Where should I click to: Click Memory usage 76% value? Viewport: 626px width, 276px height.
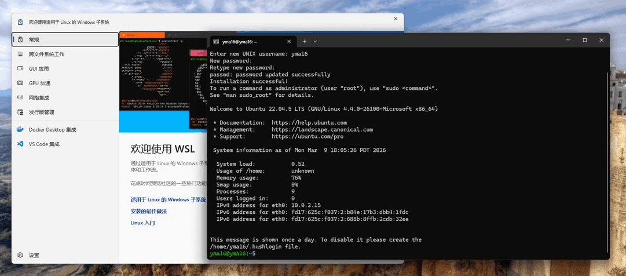[296, 177]
